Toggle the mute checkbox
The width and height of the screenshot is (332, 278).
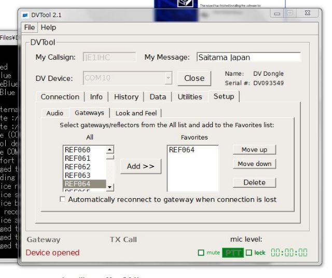(x=201, y=253)
